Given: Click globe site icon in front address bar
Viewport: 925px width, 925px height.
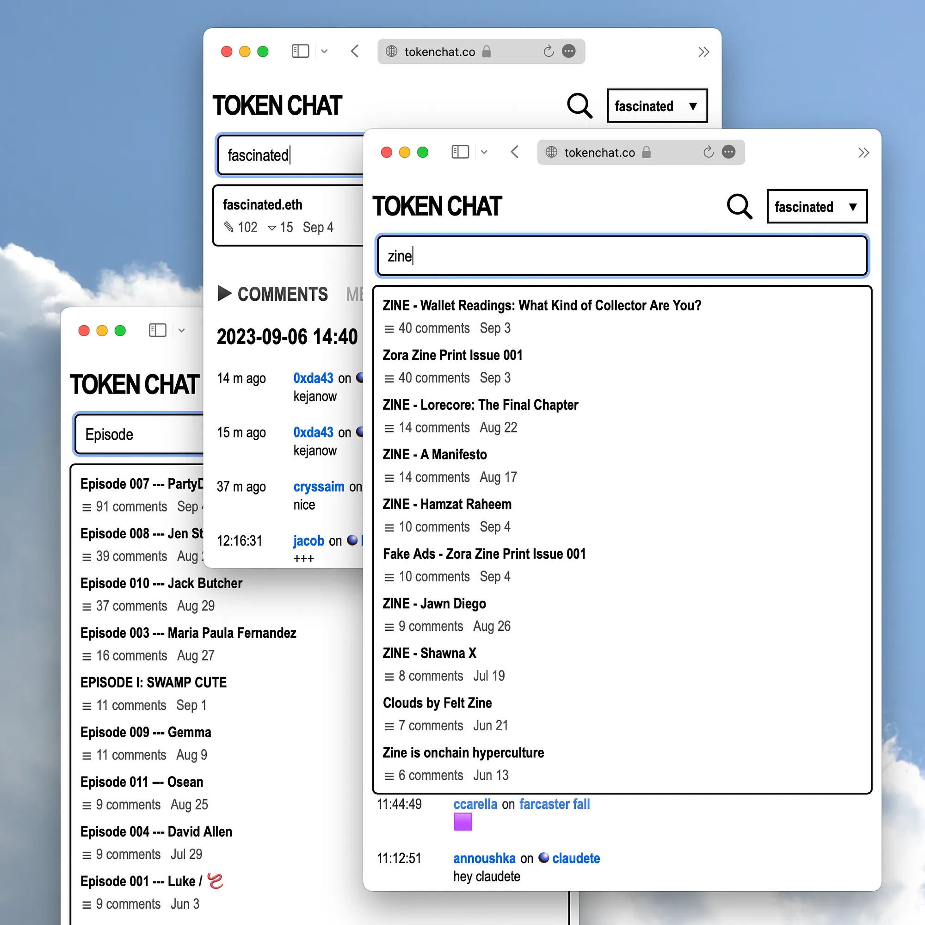Looking at the screenshot, I should tap(552, 152).
